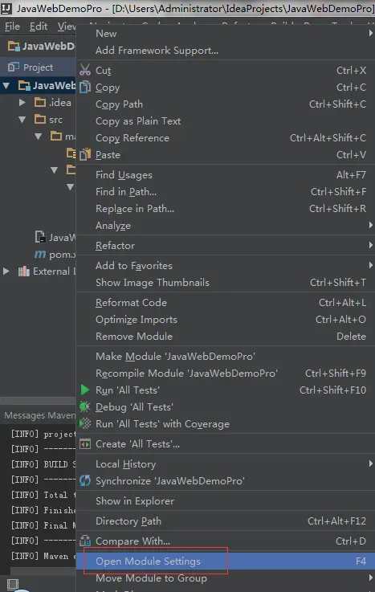Select Show Image Thumbnails
This screenshot has height=592, width=375.
click(226, 283)
